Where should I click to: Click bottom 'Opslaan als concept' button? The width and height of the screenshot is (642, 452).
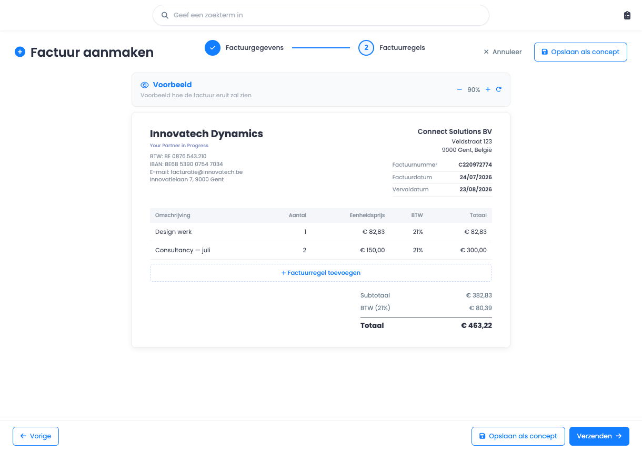tap(518, 436)
